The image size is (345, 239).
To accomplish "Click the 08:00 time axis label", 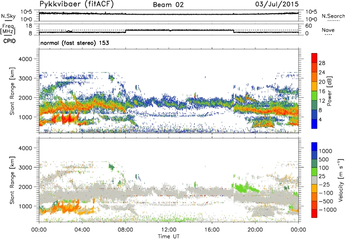I will tap(125, 230).
